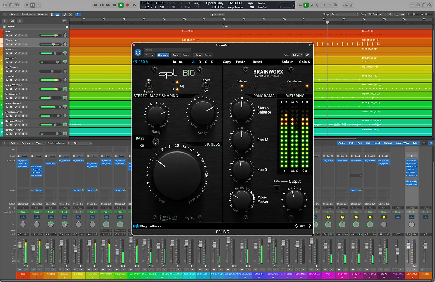Click the SPL BiG undo arrow
This screenshot has height=282, width=435.
click(174, 62)
